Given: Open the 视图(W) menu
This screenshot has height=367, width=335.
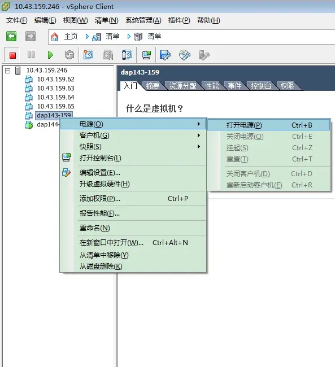Looking at the screenshot, I should click(x=76, y=20).
